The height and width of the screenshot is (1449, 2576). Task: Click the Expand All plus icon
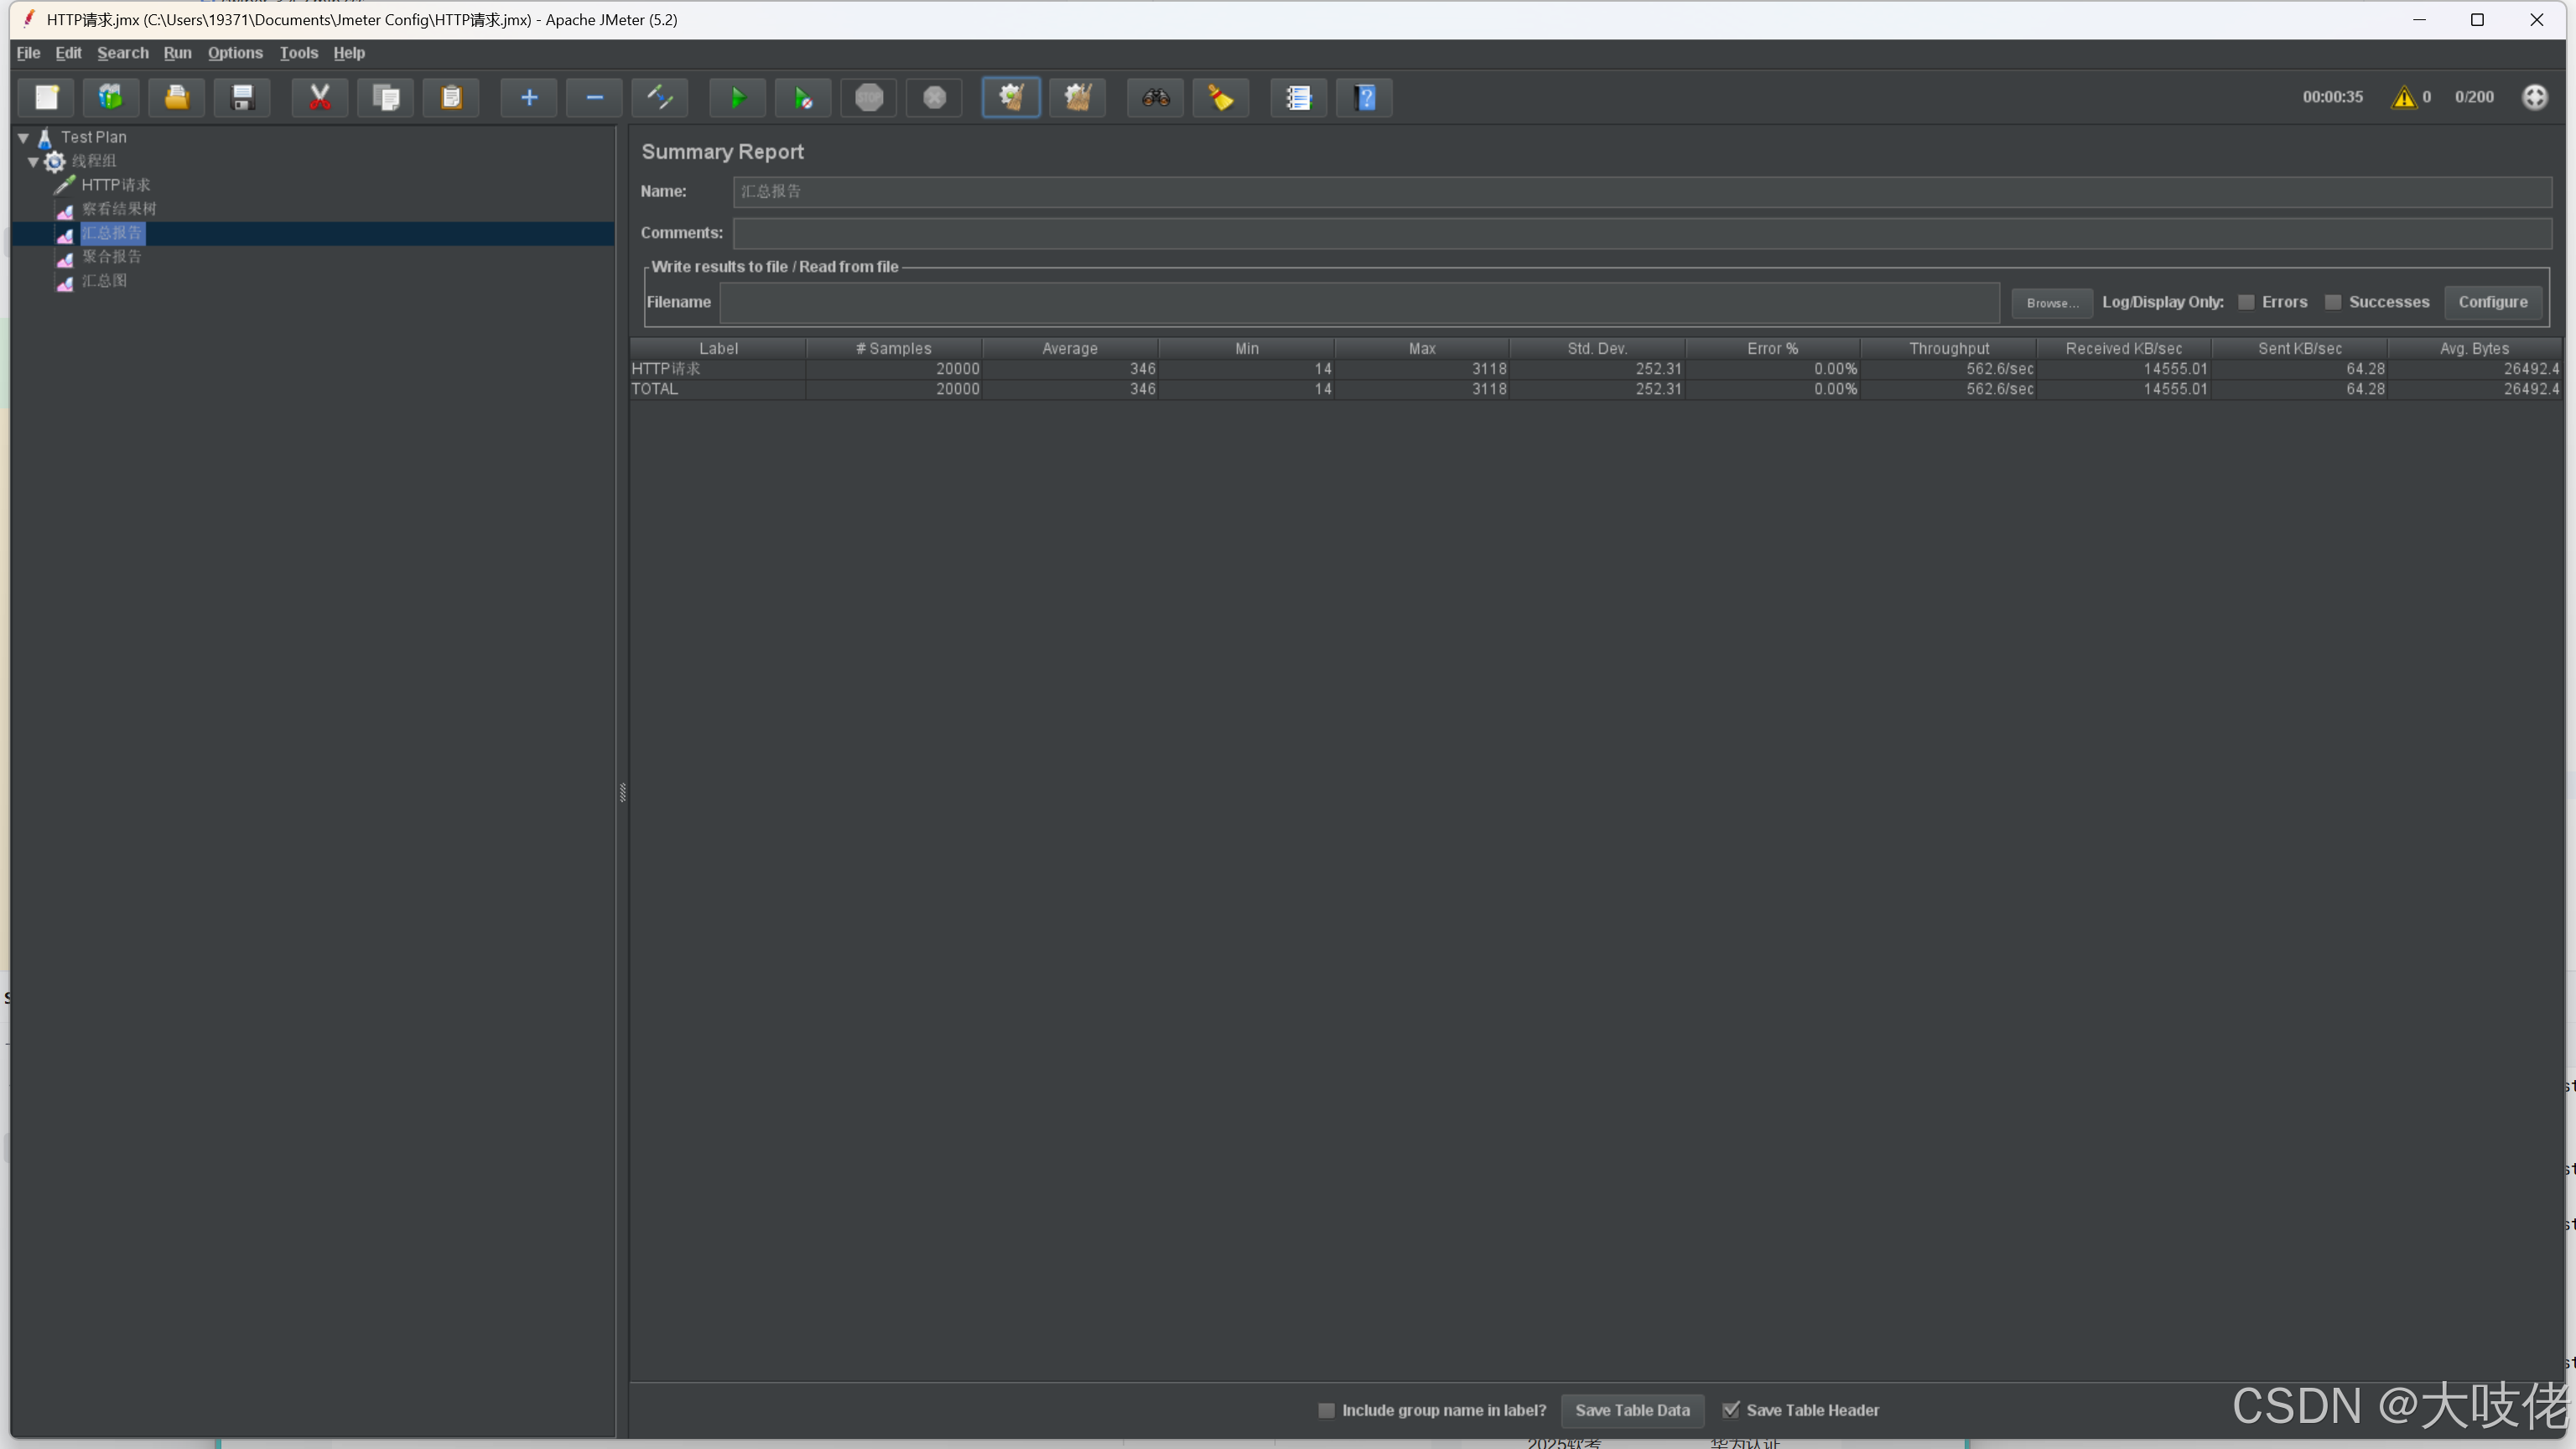point(529,97)
